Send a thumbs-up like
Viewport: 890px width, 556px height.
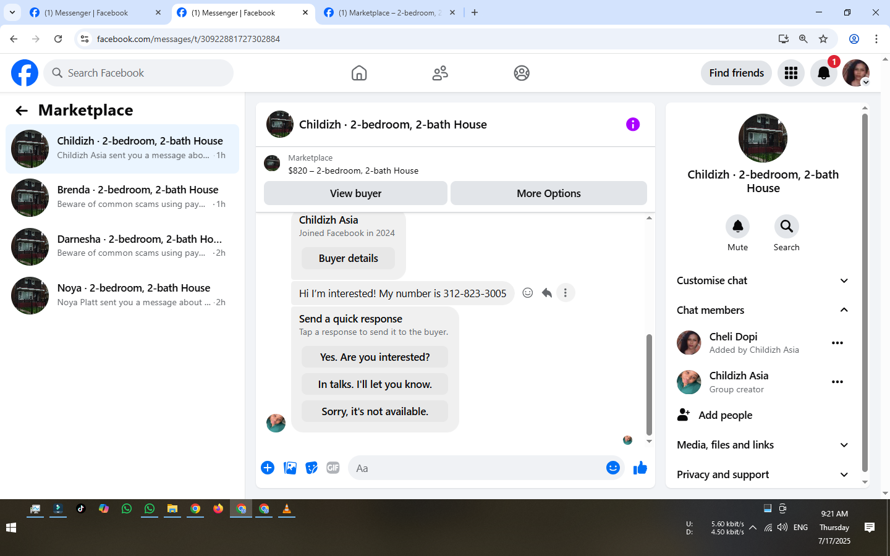pyautogui.click(x=640, y=468)
